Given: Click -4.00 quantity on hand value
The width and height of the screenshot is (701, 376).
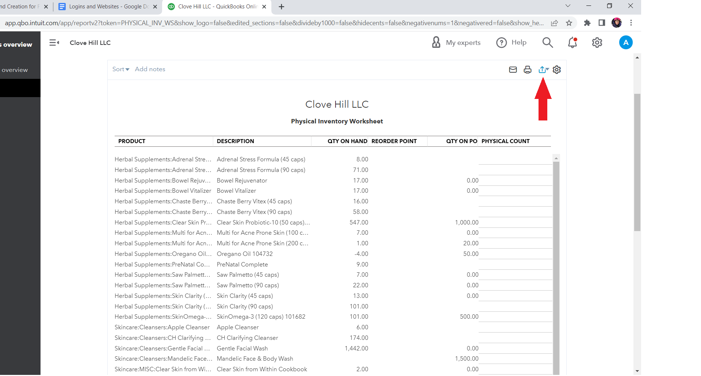Looking at the screenshot, I should pyautogui.click(x=361, y=254).
